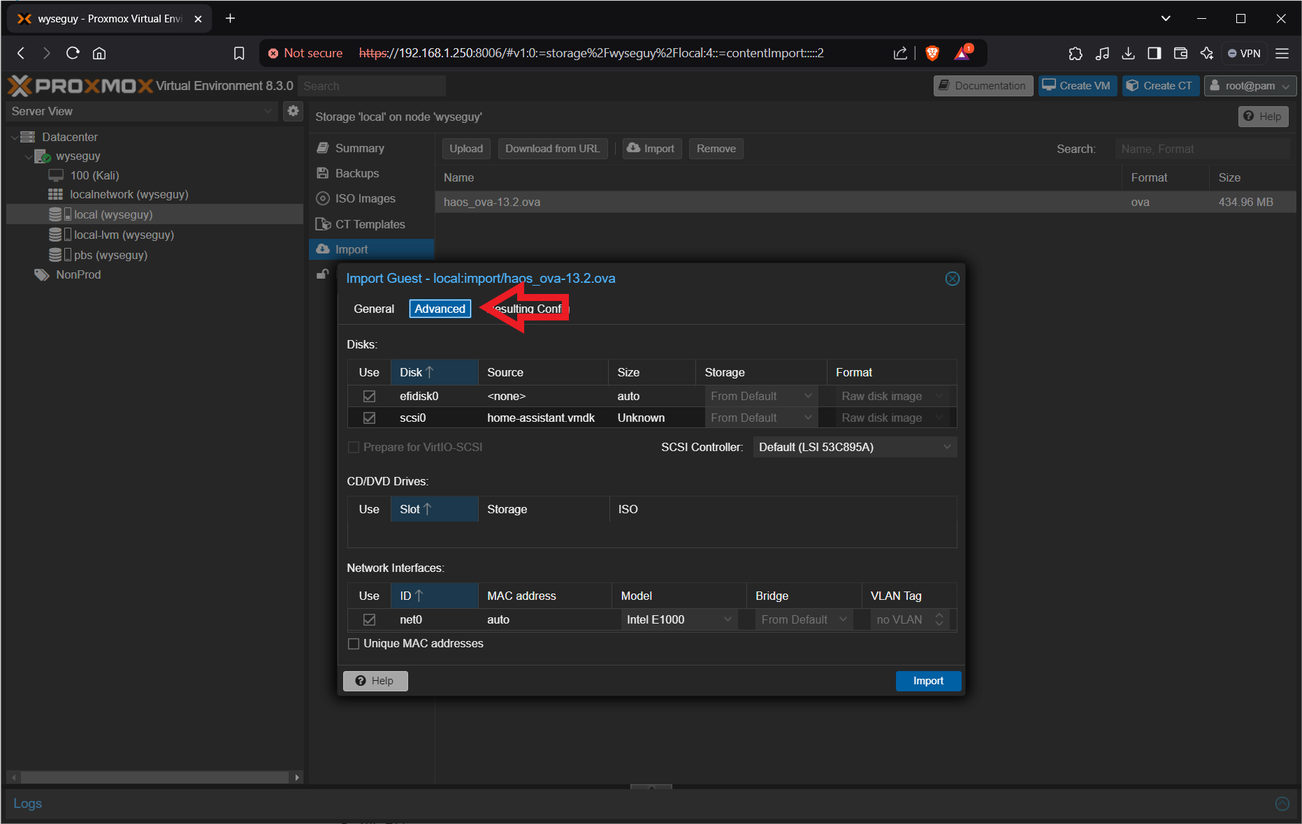Open scsi0 Storage dropdown

761,418
